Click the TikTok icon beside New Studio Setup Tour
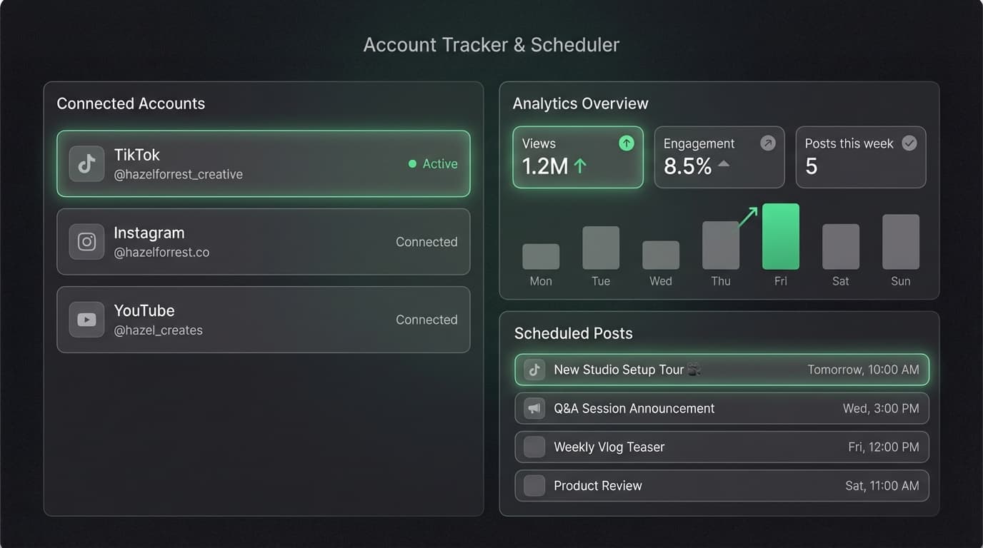This screenshot has width=983, height=548. pos(534,370)
